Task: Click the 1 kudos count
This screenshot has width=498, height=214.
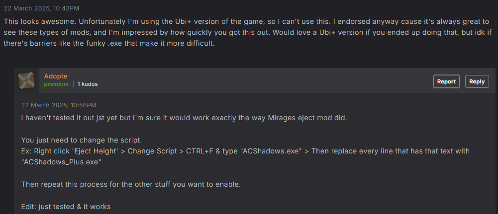Action: tap(88, 84)
